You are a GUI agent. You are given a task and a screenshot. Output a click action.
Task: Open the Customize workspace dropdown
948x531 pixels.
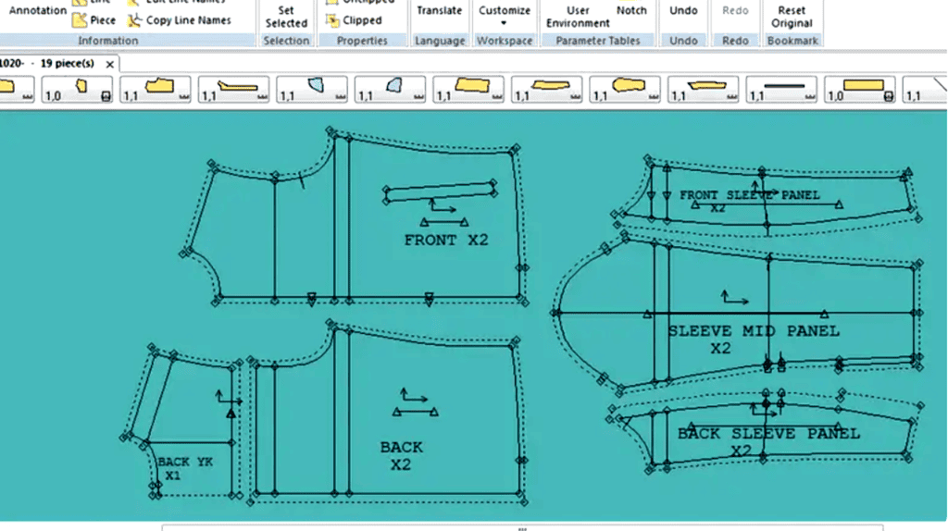tap(505, 16)
